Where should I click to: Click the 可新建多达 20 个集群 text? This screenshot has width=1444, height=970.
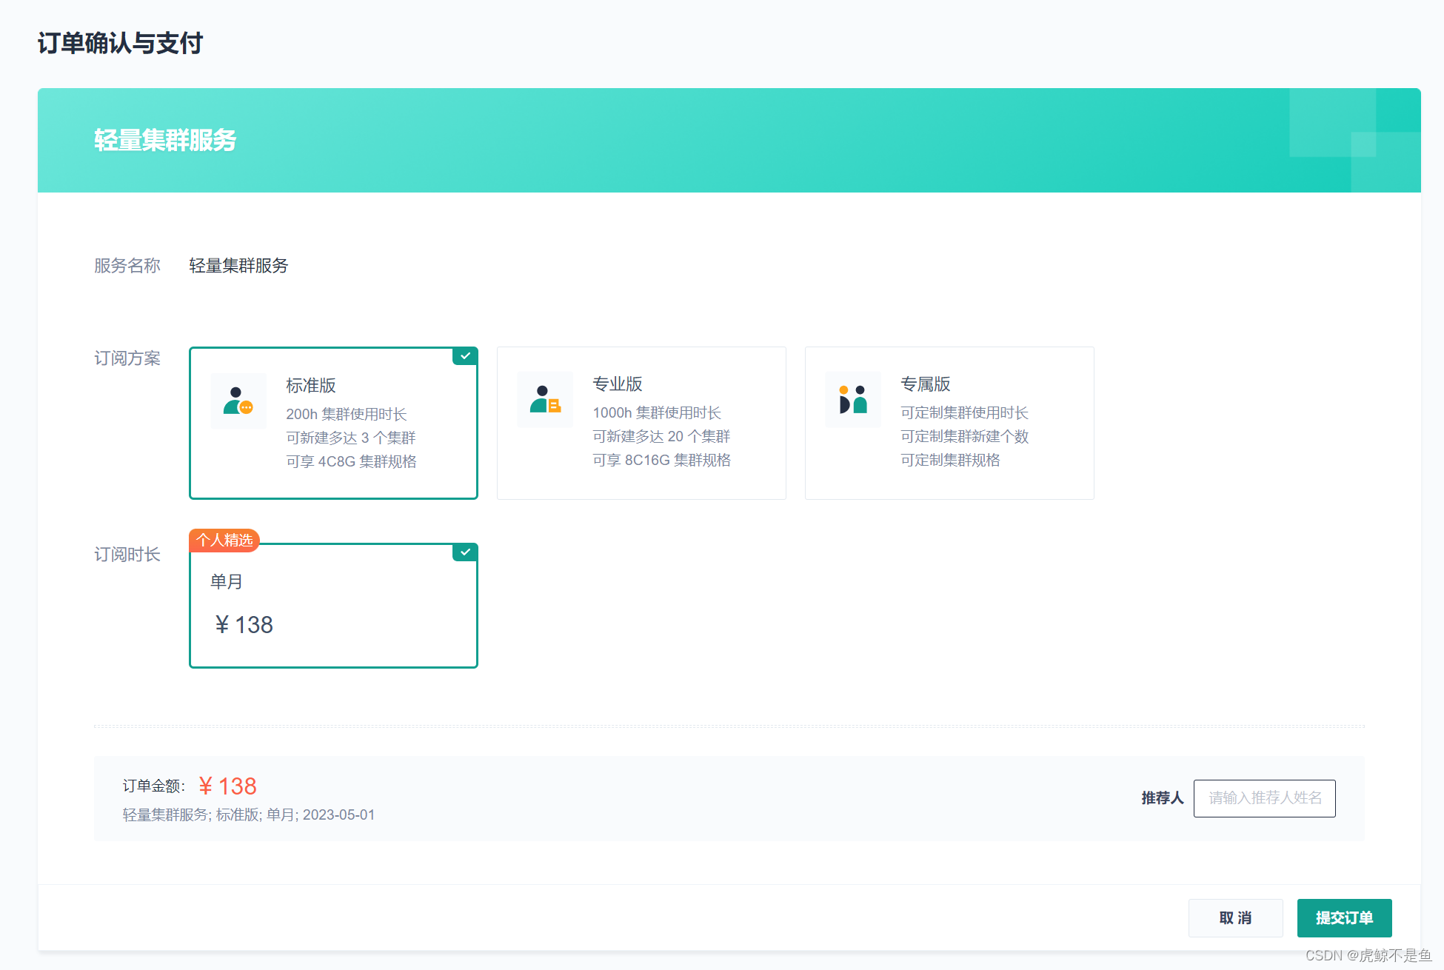click(x=661, y=436)
